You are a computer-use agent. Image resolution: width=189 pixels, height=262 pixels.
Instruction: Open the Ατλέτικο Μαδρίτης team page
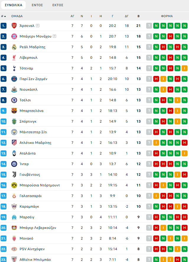(35, 143)
